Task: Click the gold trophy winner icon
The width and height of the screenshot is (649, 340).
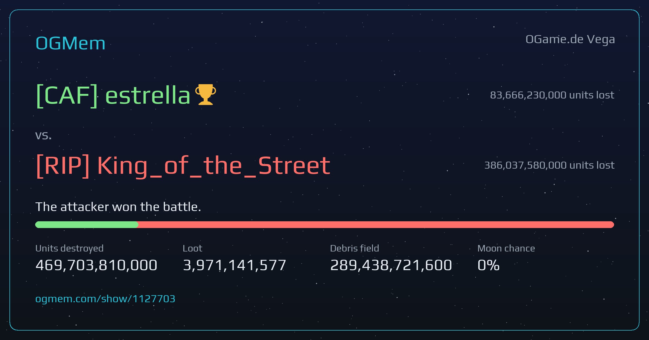Action: 206,94
